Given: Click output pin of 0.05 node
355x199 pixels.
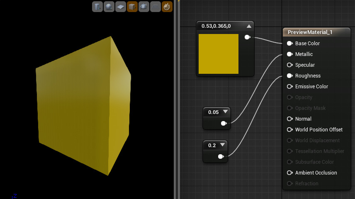Looking at the screenshot, I should click(x=224, y=124).
